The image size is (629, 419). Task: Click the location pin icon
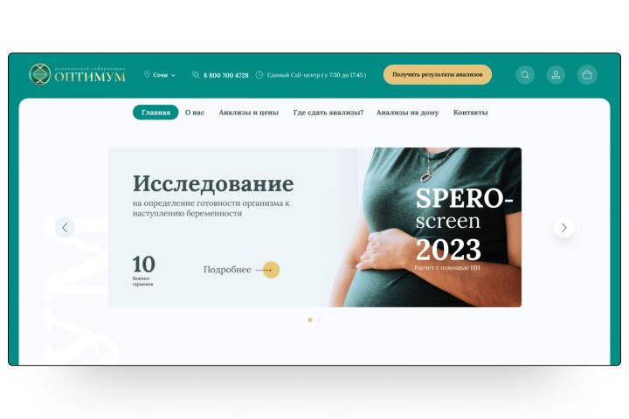(147, 74)
